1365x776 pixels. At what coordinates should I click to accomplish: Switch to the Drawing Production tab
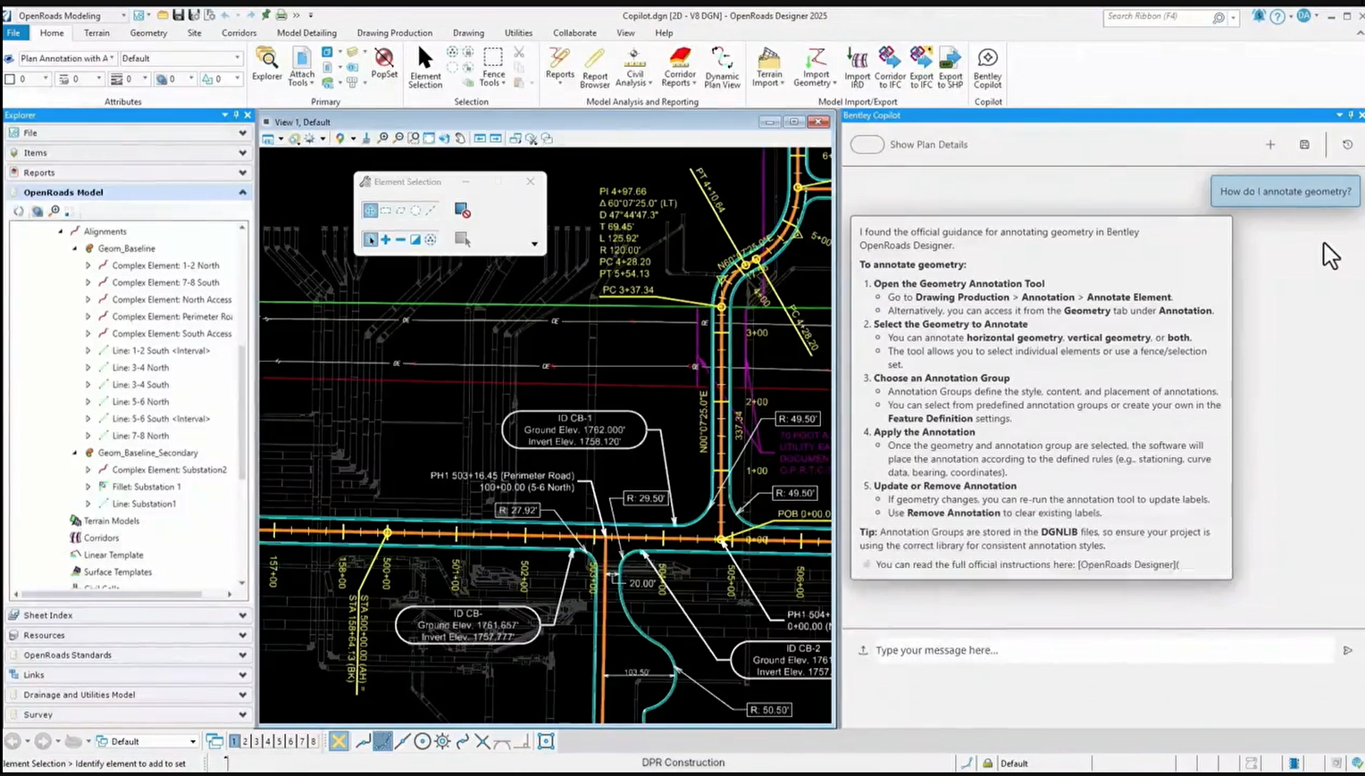[x=395, y=33]
